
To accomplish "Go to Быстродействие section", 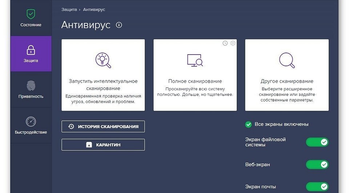I will point(31,125).
